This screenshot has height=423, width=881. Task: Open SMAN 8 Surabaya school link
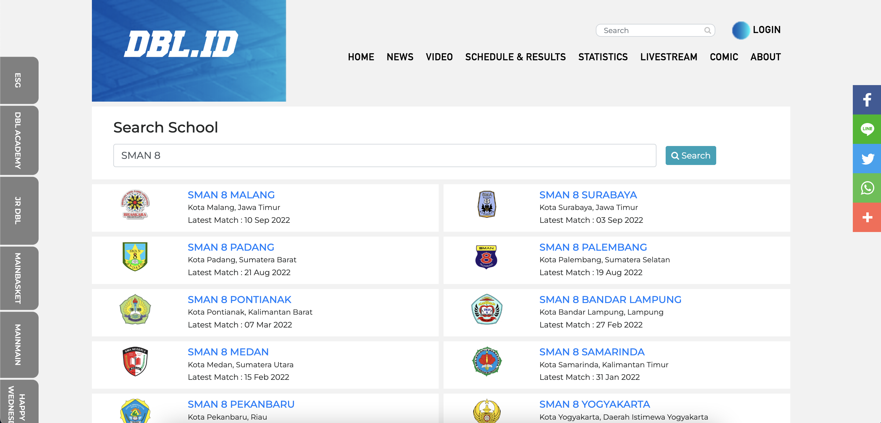click(x=588, y=195)
